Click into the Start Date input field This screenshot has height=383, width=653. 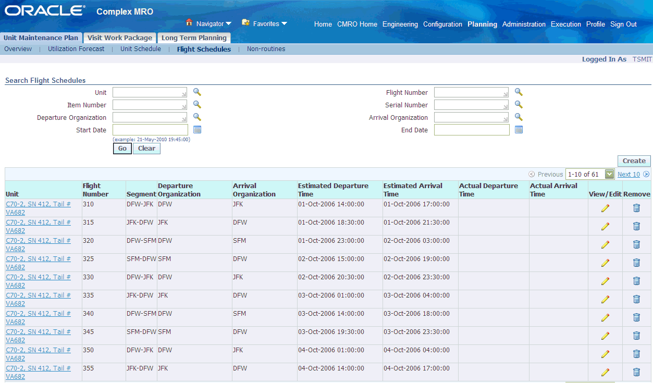click(x=150, y=130)
